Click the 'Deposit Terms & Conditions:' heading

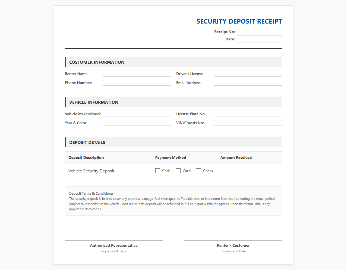[91, 194]
